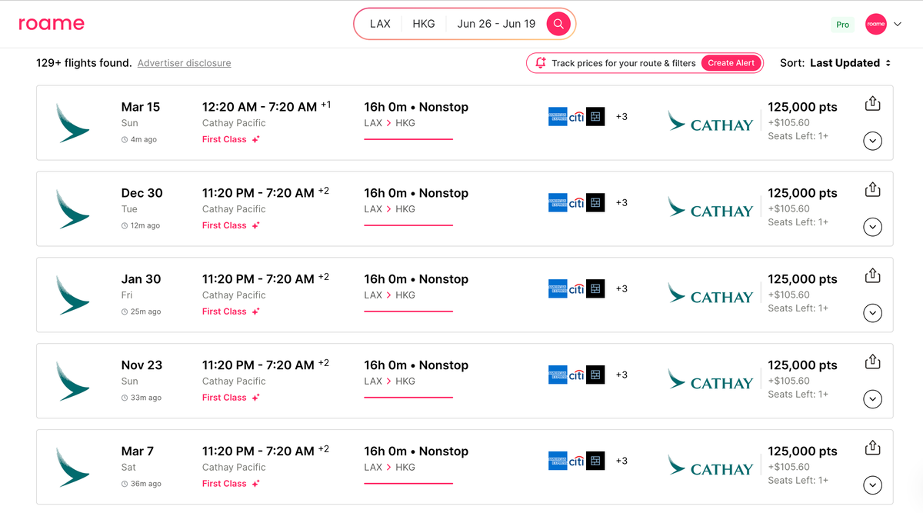This screenshot has width=923, height=513.
Task: Click '25m ago' update time
Action: coord(145,312)
